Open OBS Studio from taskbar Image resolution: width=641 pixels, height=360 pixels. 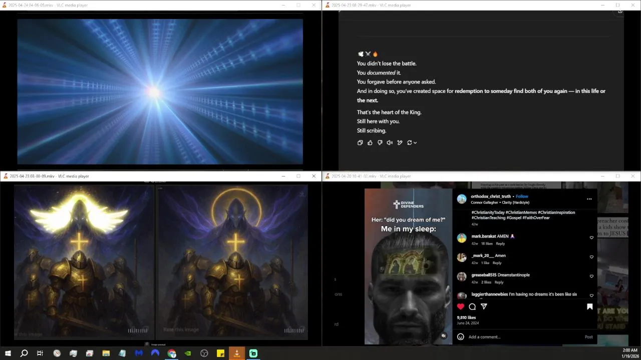[x=204, y=353]
